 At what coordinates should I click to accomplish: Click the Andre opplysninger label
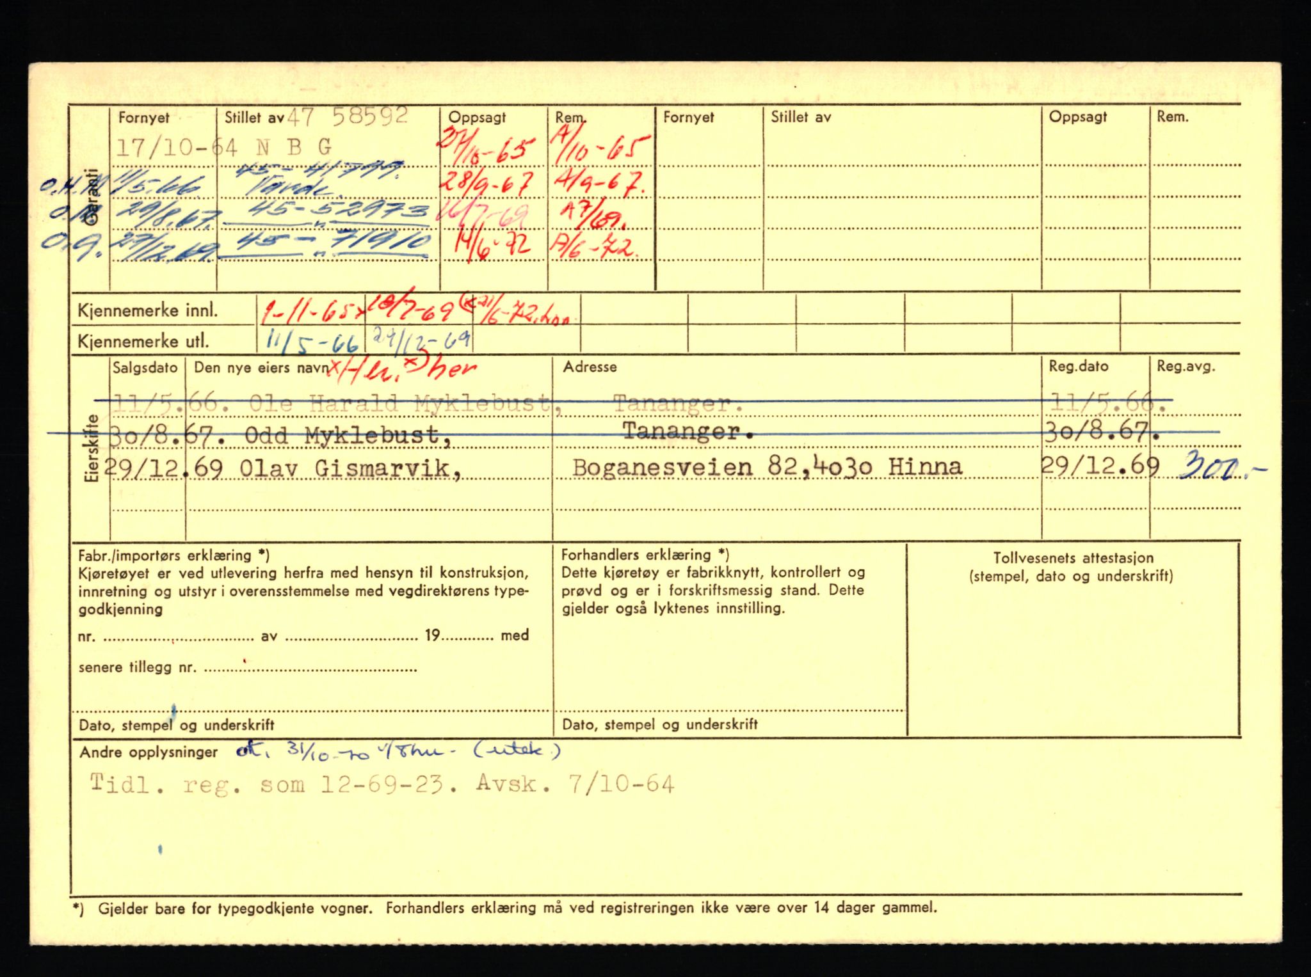point(149,752)
